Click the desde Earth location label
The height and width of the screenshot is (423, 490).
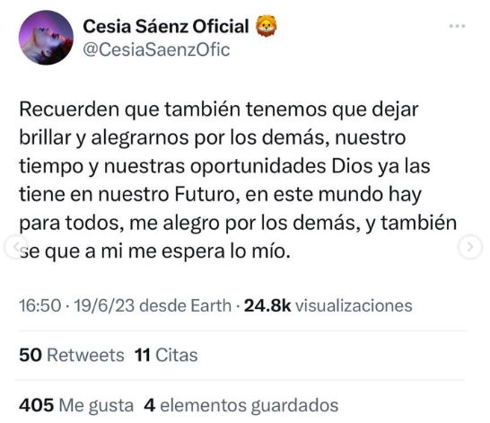pos(185,305)
